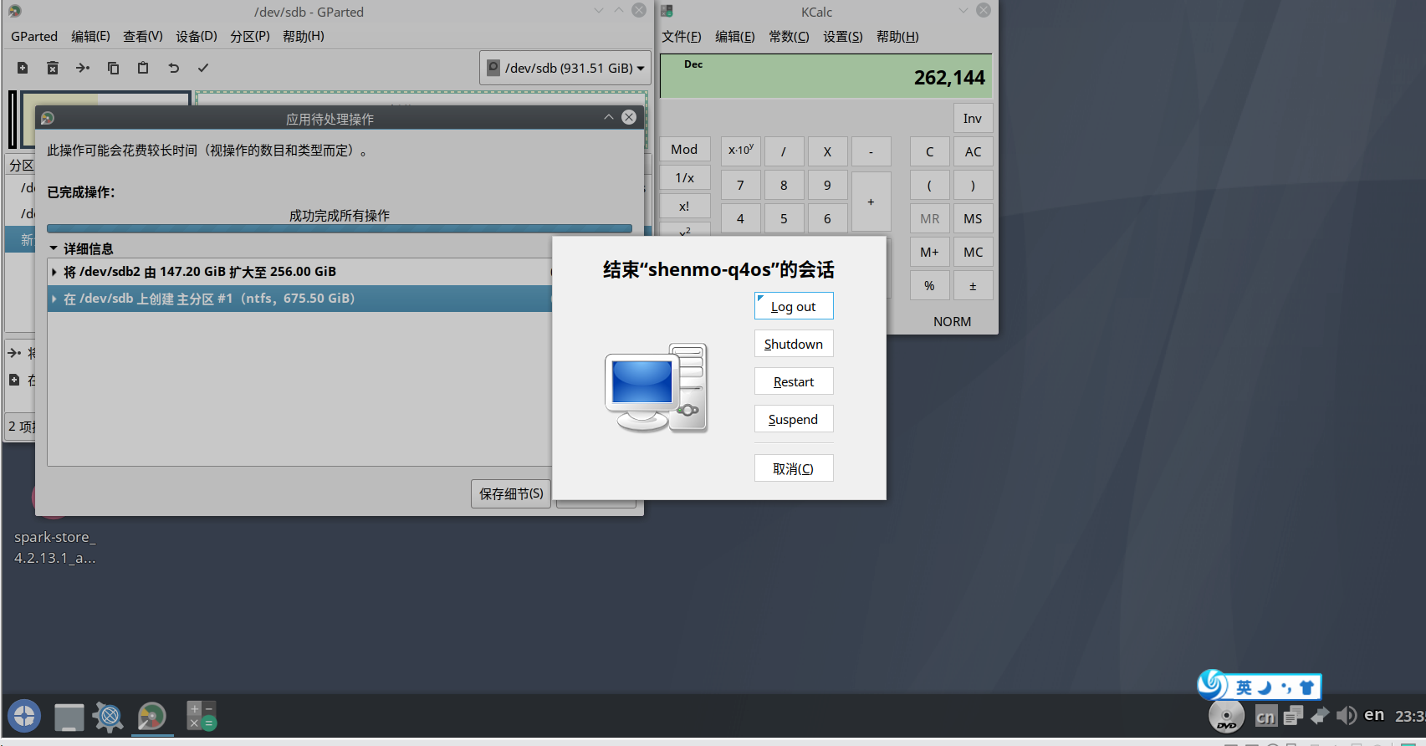Screen dimensions: 1426x746
Task: Open the volume speaker tray icon
Action: click(1346, 715)
